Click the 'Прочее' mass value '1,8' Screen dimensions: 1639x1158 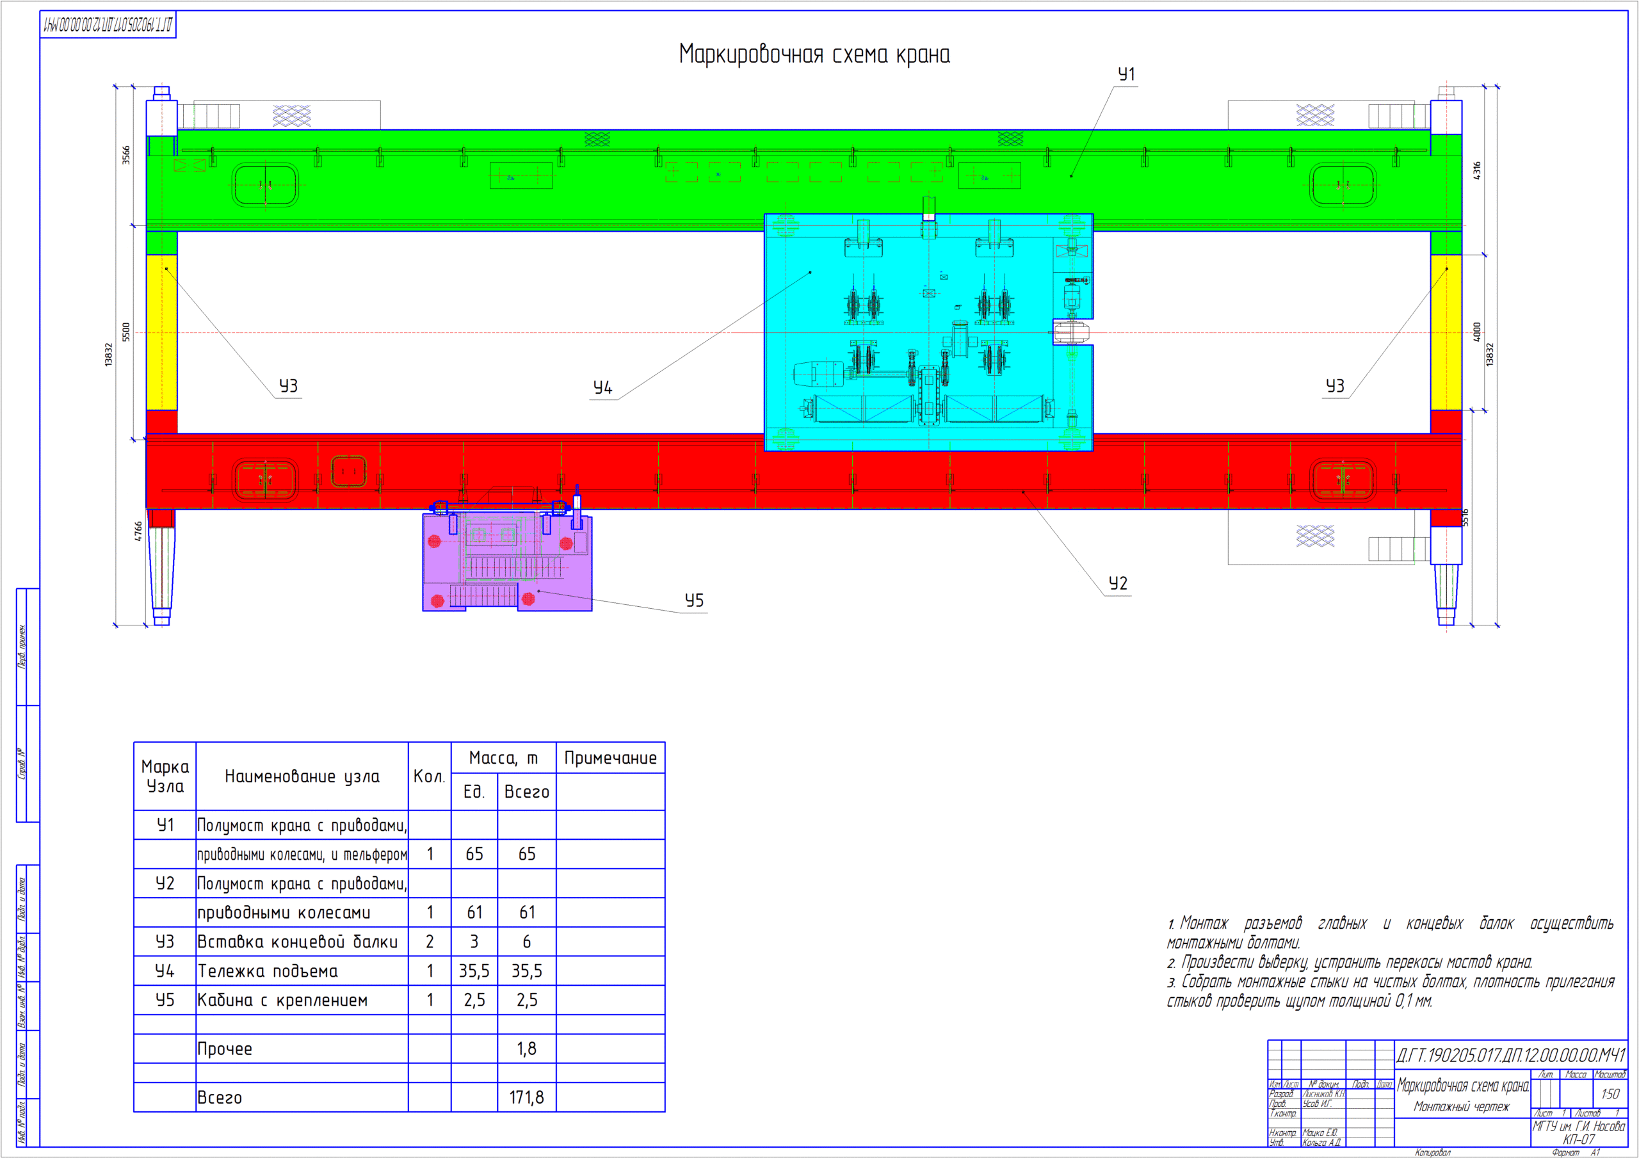pyautogui.click(x=527, y=1049)
